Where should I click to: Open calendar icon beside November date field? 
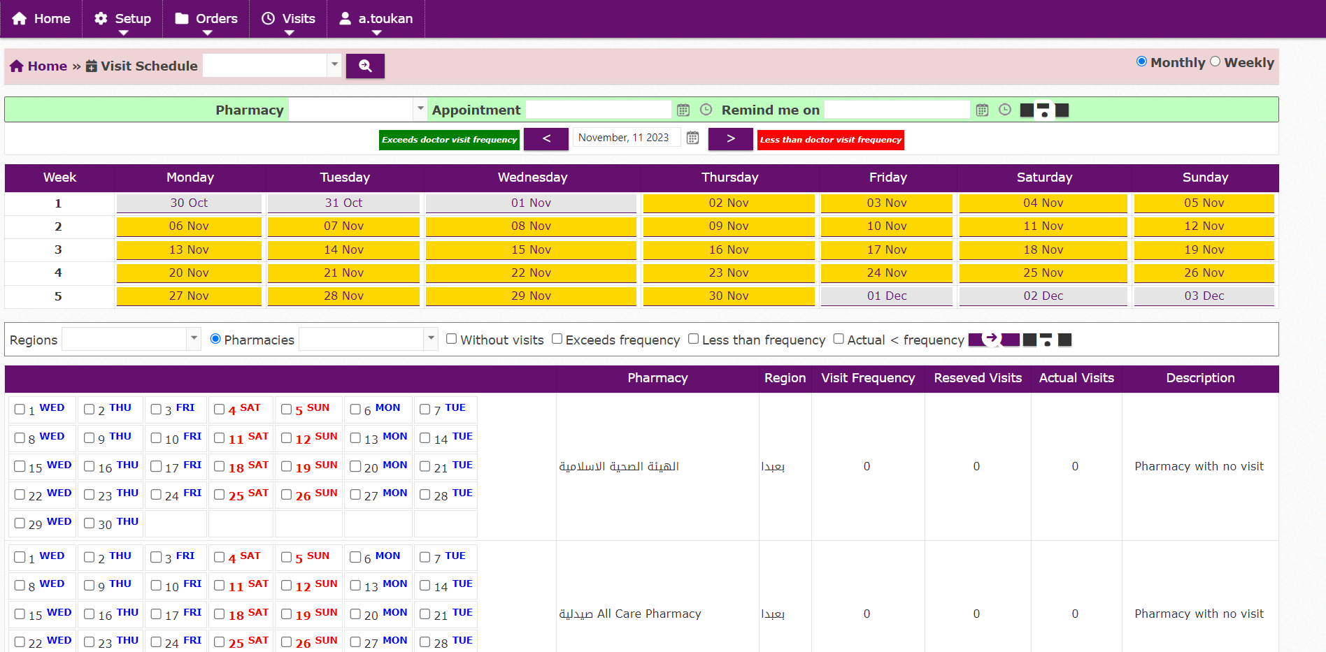tap(692, 138)
